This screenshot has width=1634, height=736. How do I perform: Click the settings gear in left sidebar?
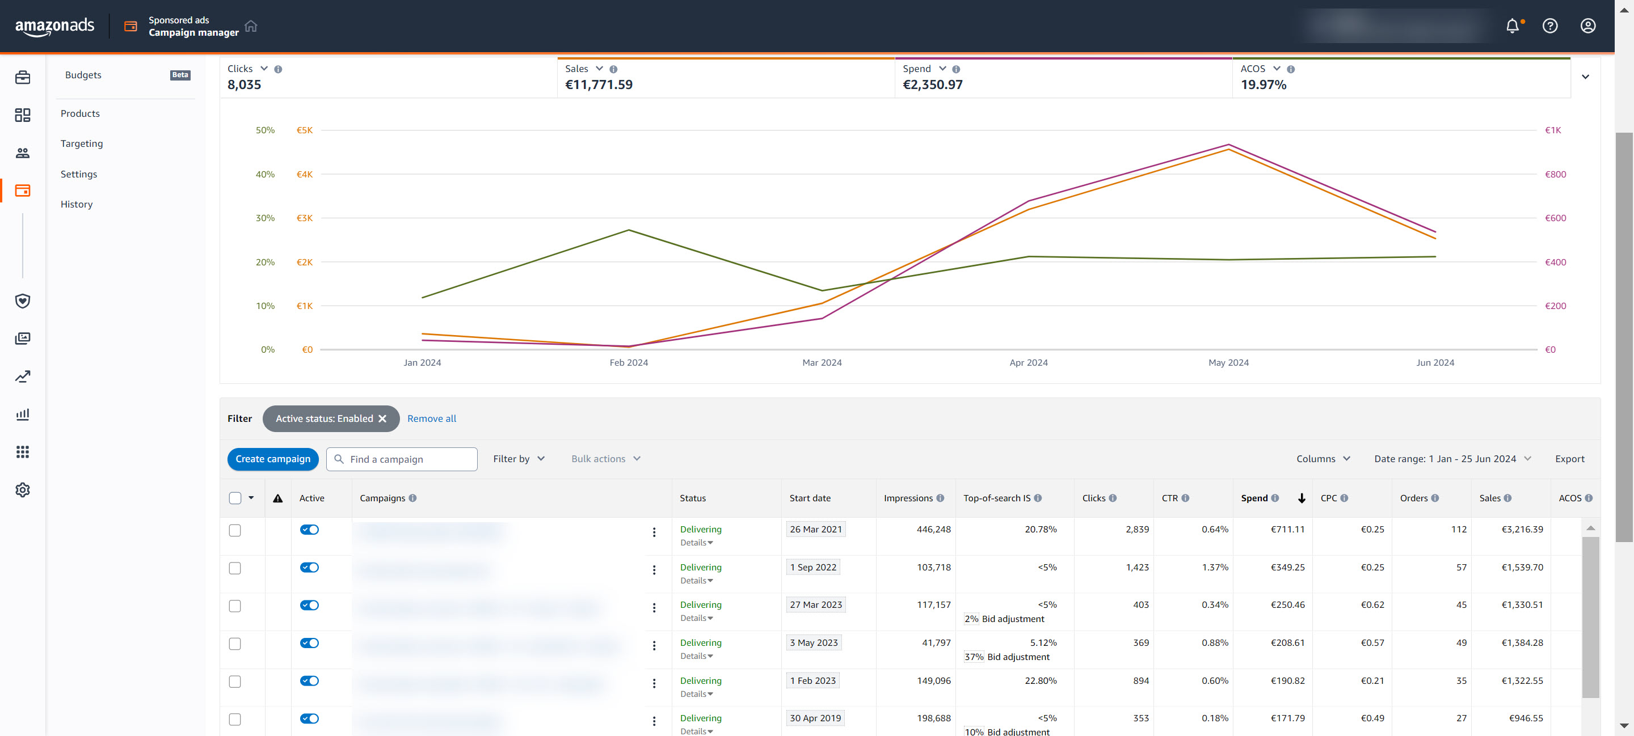tap(23, 489)
